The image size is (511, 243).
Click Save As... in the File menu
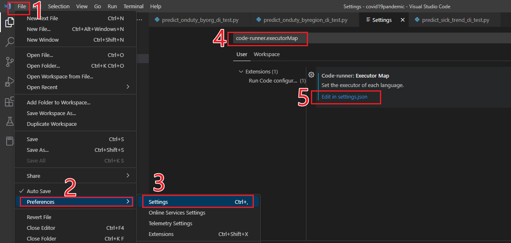point(75,150)
